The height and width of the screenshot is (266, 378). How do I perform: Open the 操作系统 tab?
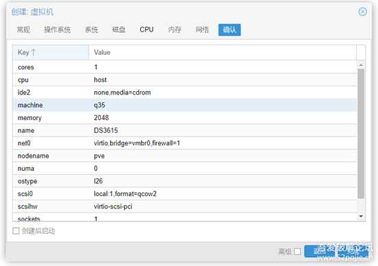(57, 30)
